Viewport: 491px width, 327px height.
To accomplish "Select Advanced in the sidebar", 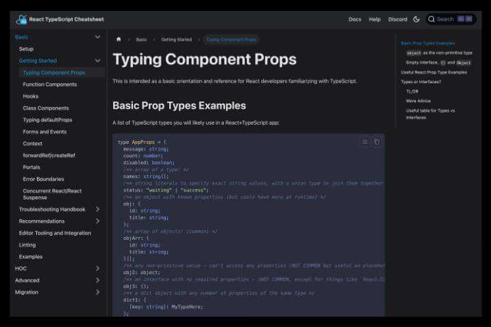I will [27, 281].
